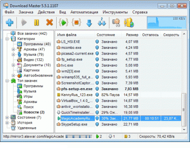Sort by the Скорость column header
The image size is (190, 148).
coord(171,35)
